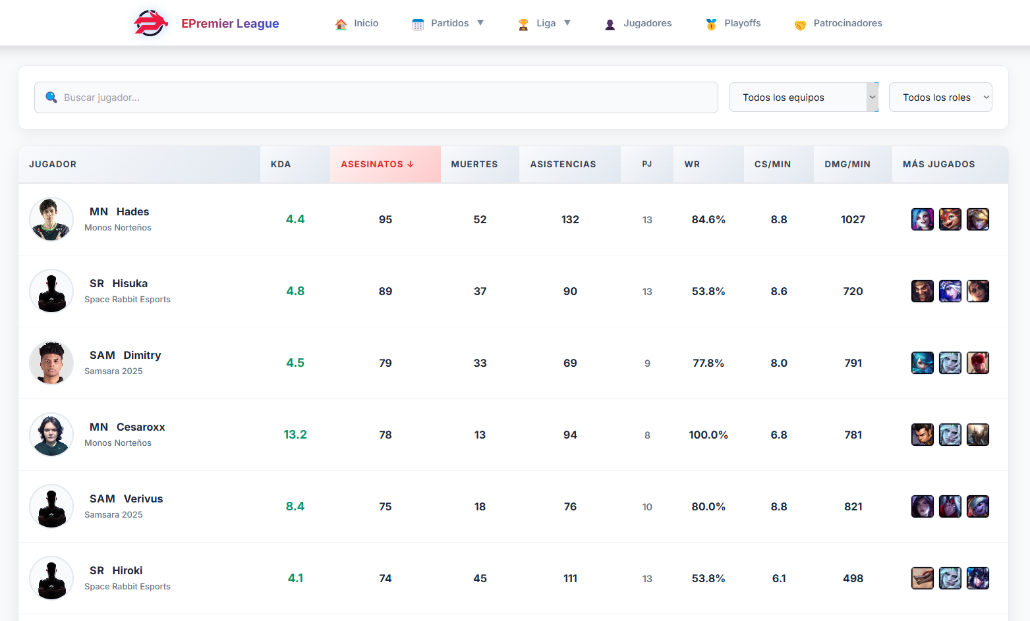Click the handshake icon beside Patrocinadores
This screenshot has height=621, width=1030.
800,25
